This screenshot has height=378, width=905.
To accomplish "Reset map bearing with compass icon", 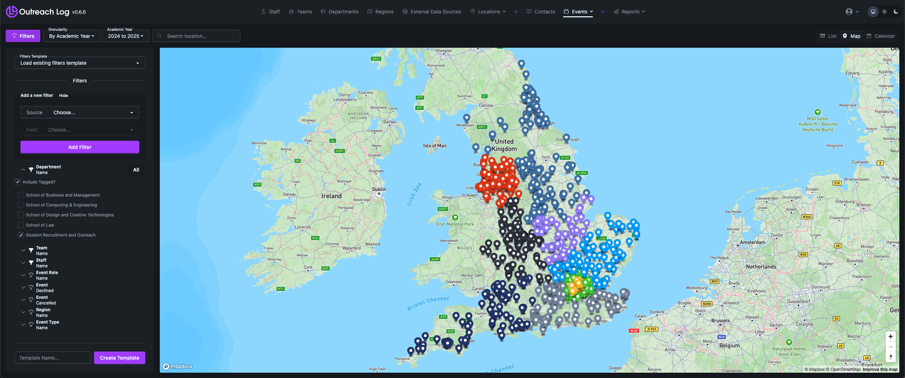I will click(891, 357).
